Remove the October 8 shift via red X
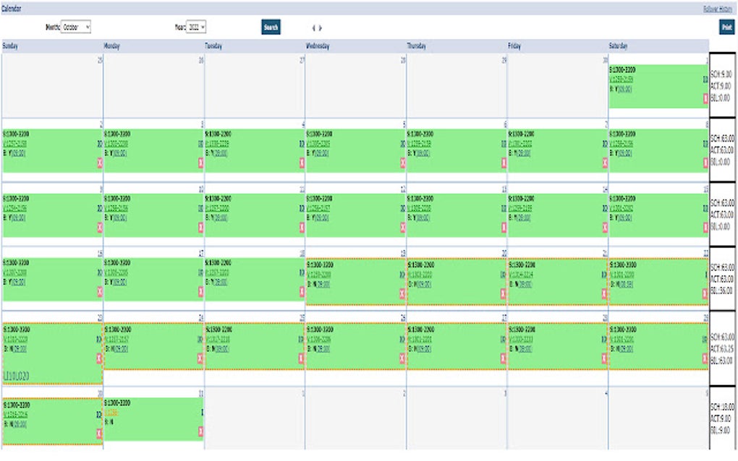738x461 pixels. pos(705,163)
